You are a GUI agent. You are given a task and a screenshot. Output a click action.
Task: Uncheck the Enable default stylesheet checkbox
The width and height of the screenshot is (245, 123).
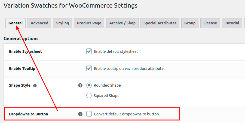pyautogui.click(x=89, y=51)
